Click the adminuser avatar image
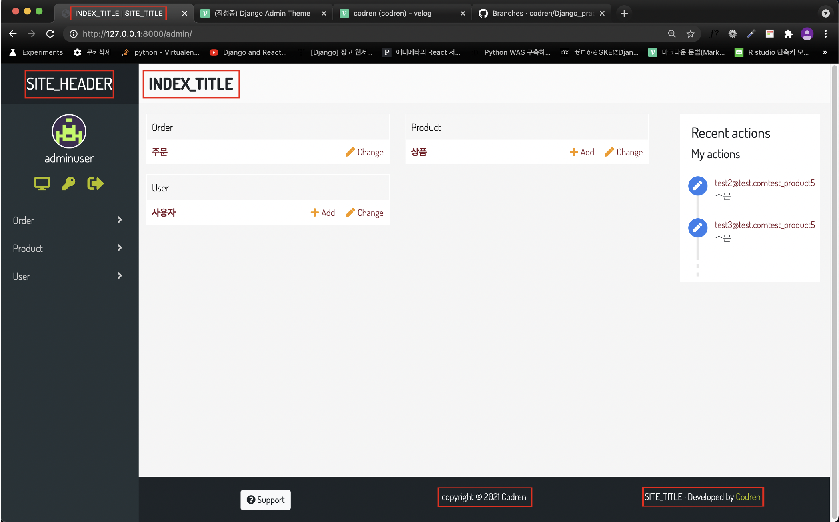839x522 pixels. click(69, 131)
